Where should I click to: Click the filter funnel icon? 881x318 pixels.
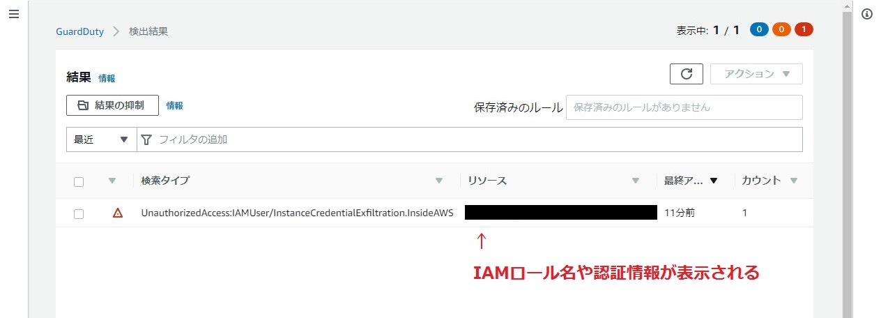(146, 139)
